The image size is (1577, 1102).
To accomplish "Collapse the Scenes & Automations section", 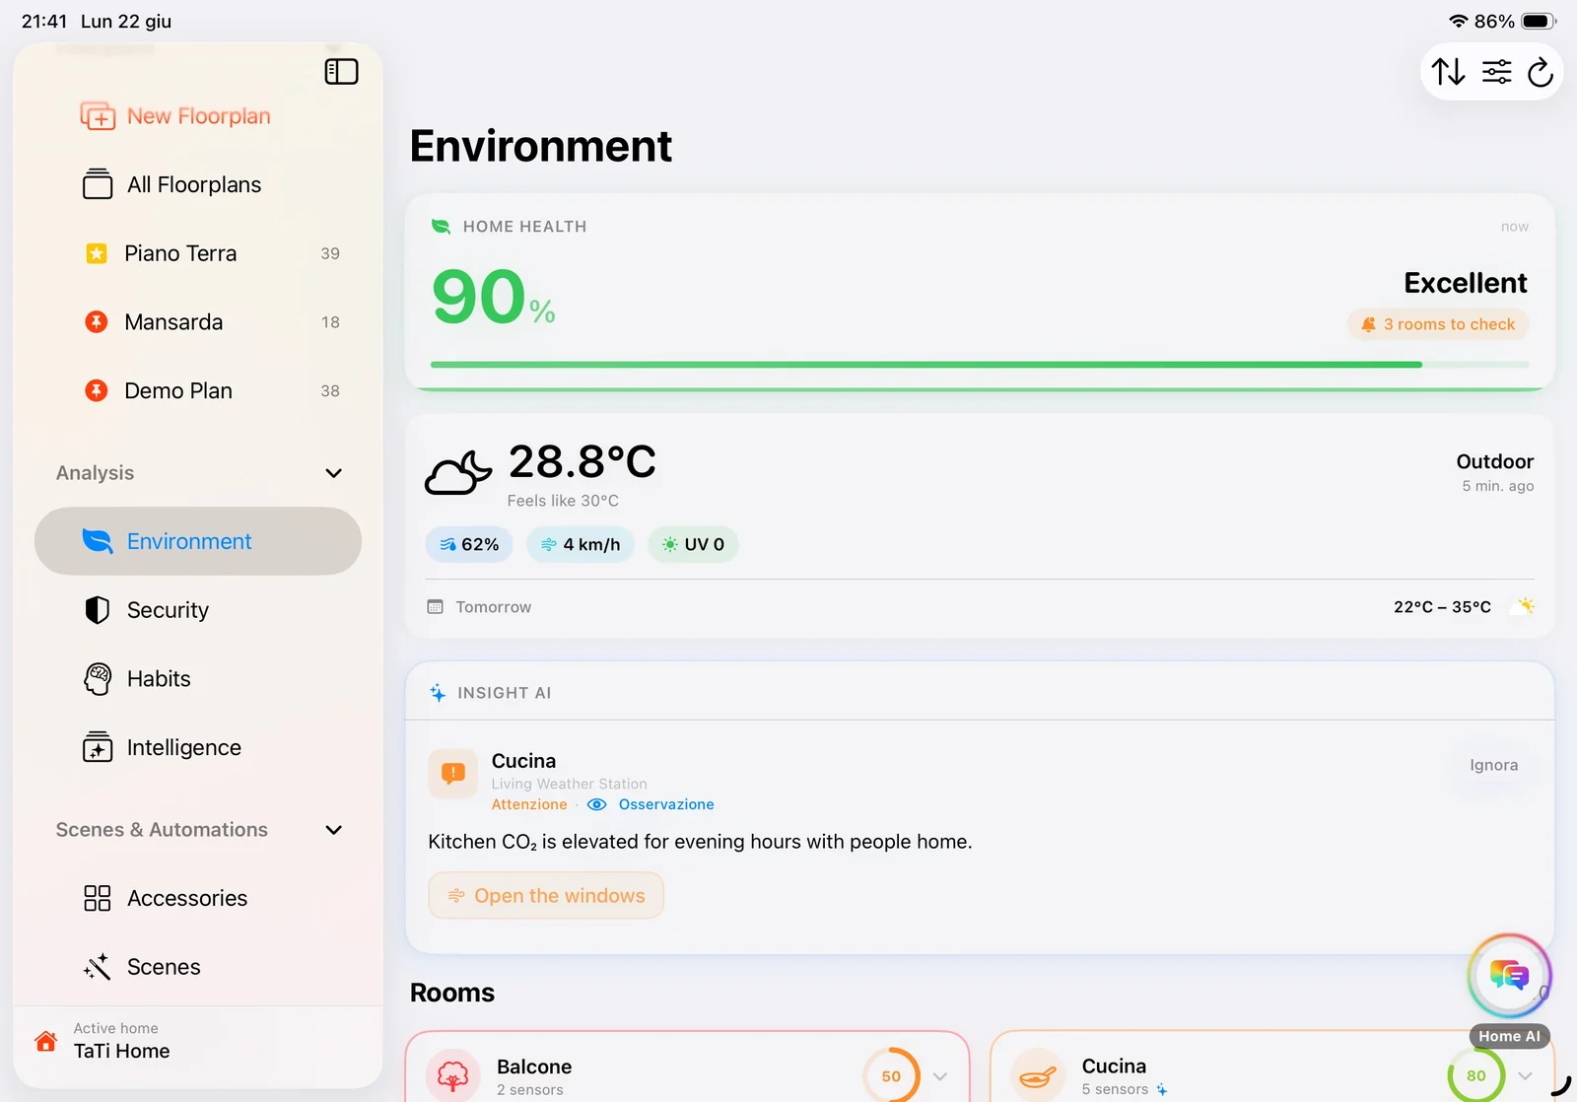I will (334, 830).
